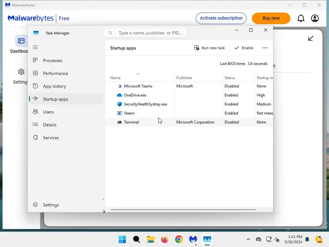This screenshot has width=329, height=247.
Task: Switch to the Performance page
Action: [x=66, y=73]
